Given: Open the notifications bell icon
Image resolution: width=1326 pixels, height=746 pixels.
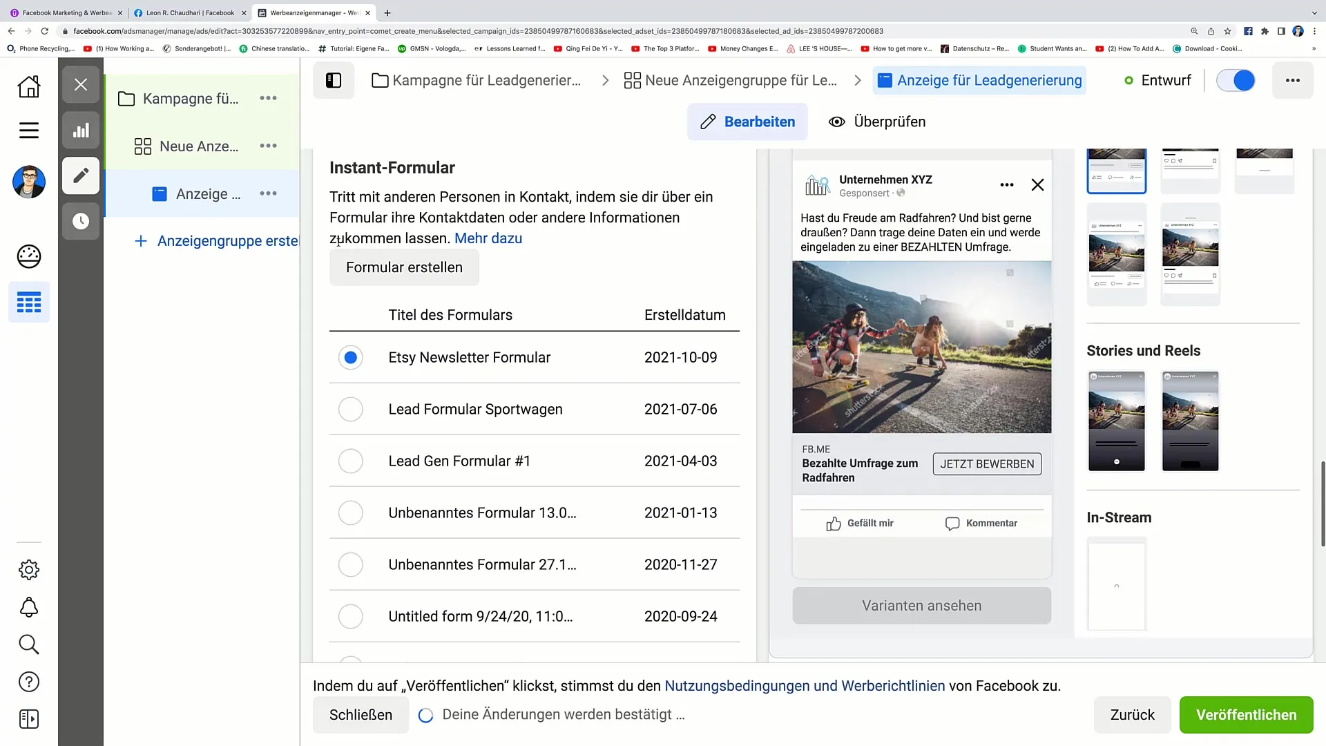Looking at the screenshot, I should pos(29,607).
